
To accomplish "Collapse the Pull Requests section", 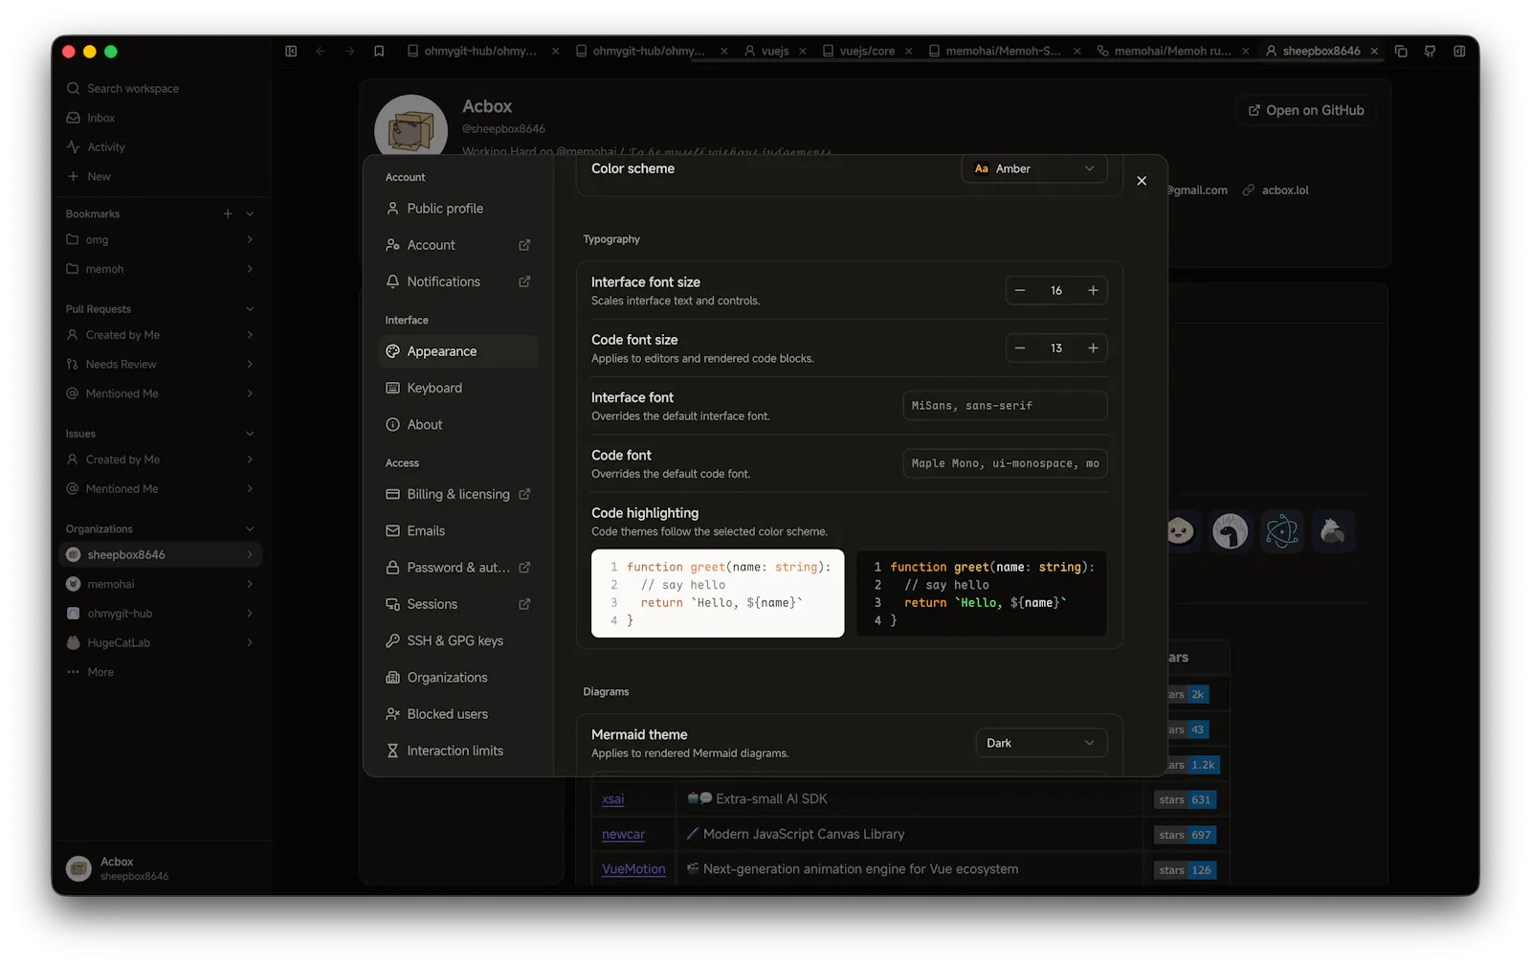I will [250, 309].
